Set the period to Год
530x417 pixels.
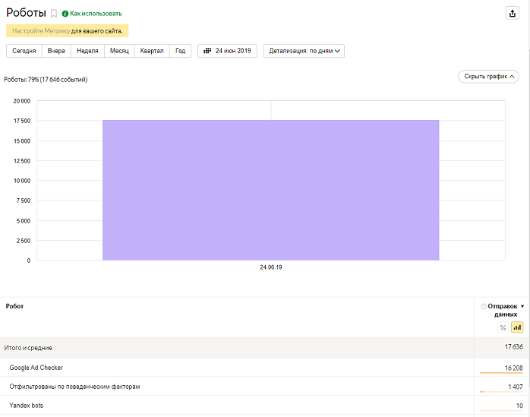180,51
